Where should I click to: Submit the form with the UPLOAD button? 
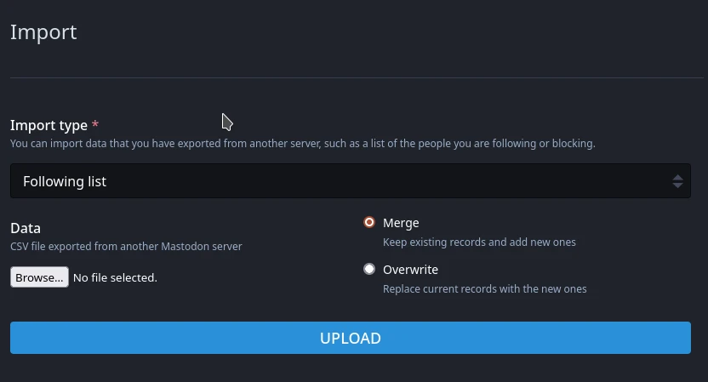[x=351, y=338]
